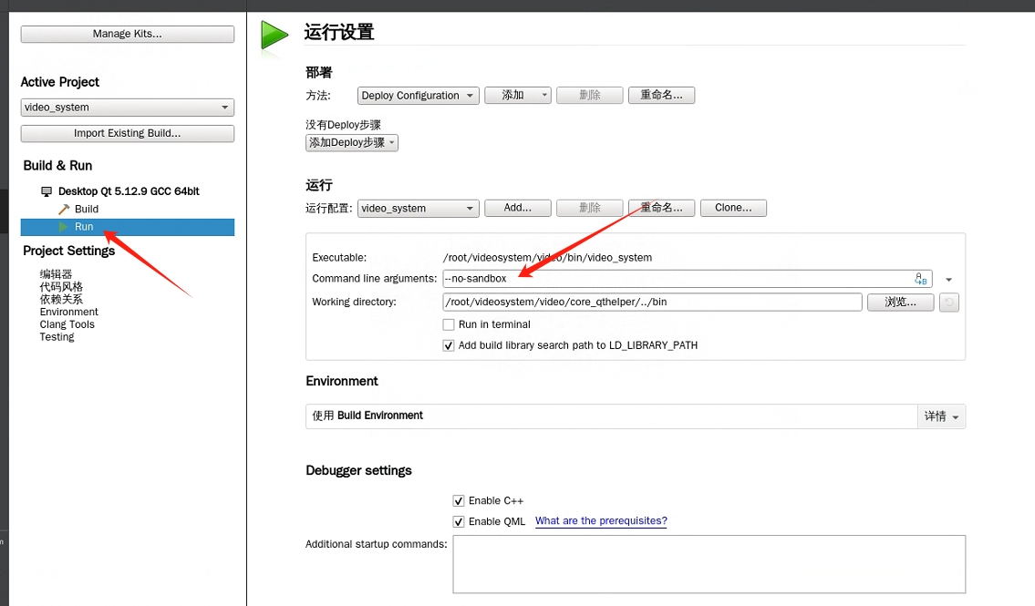Reset working directory with the undo icon
Viewport: 1035px width, 606px height.
click(948, 303)
